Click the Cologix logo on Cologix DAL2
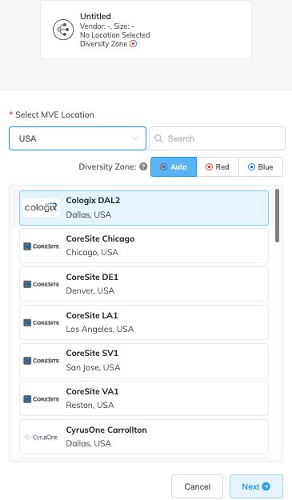Image resolution: width=292 pixels, height=500 pixels. click(x=41, y=207)
